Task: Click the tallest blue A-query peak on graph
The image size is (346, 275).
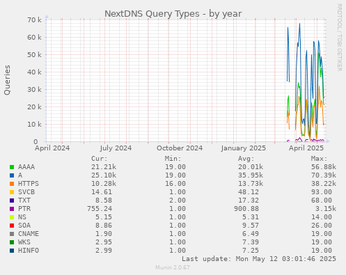Action: pos(299,24)
